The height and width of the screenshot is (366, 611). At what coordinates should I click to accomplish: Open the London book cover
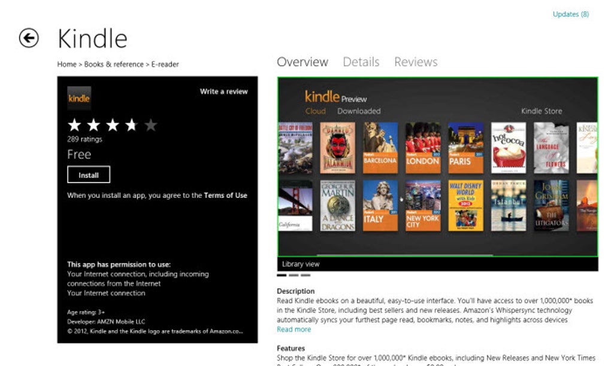[x=423, y=148]
